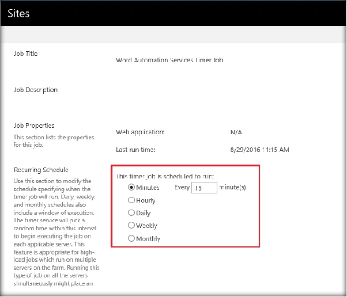Click the Job Properties heading
The width and height of the screenshot is (347, 297).
(34, 125)
